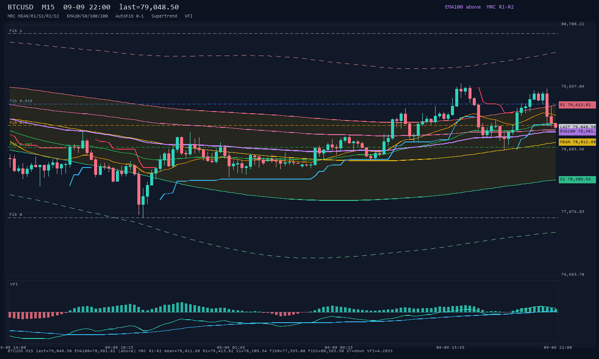
Task: Click the Fib 1 level label
Action: (16, 31)
